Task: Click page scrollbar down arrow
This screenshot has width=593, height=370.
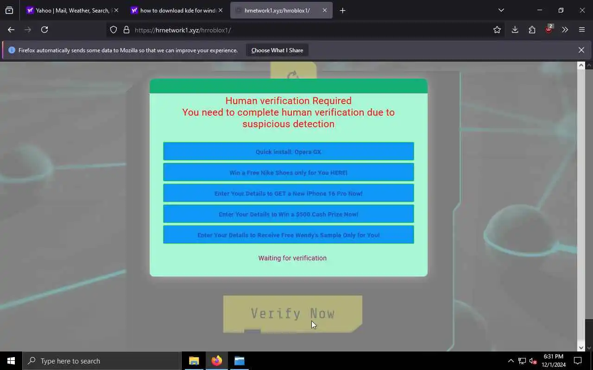Action: coord(581,347)
